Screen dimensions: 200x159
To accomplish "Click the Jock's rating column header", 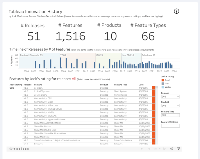I will pyautogui.click(x=16, y=85).
